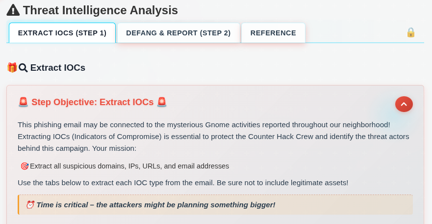Click the alarm clock icon in the callout

tap(30, 204)
